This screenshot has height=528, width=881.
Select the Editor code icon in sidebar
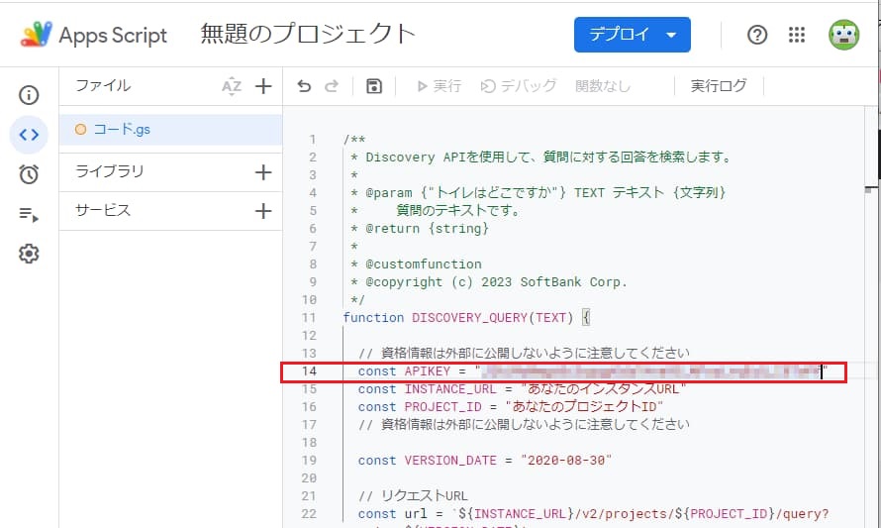[x=29, y=135]
